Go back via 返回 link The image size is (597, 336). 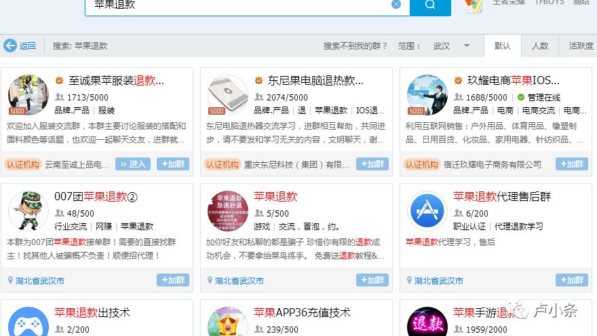coord(27,45)
